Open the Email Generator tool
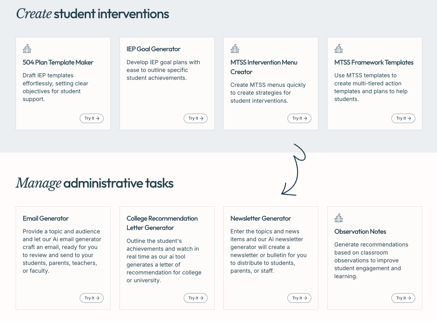437x321 pixels. click(92, 298)
